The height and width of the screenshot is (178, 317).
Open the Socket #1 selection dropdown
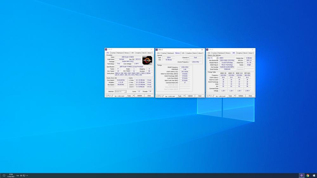pos(121,91)
